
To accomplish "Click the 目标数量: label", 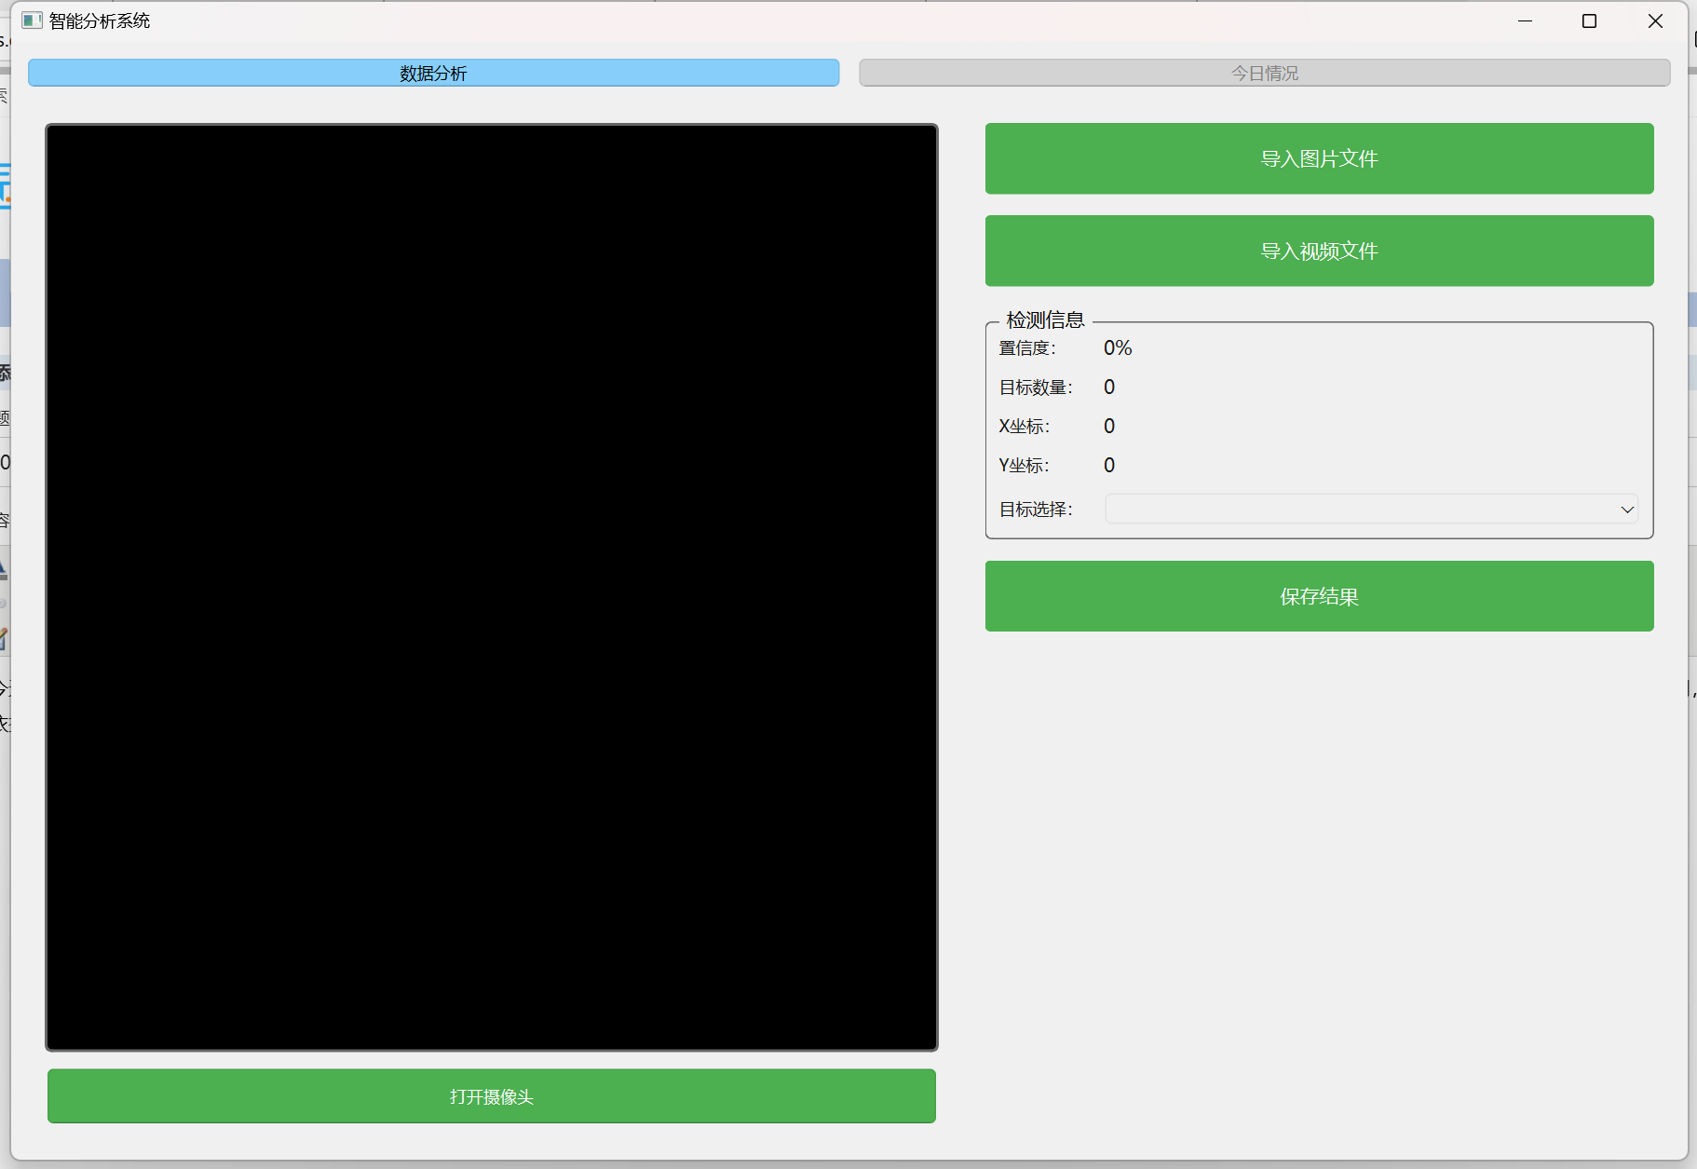I will click(x=1036, y=387).
